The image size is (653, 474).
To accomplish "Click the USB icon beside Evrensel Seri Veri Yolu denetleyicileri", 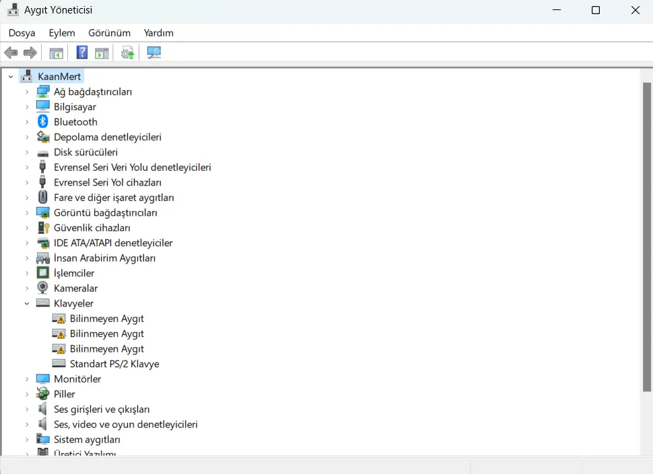I will [42, 167].
